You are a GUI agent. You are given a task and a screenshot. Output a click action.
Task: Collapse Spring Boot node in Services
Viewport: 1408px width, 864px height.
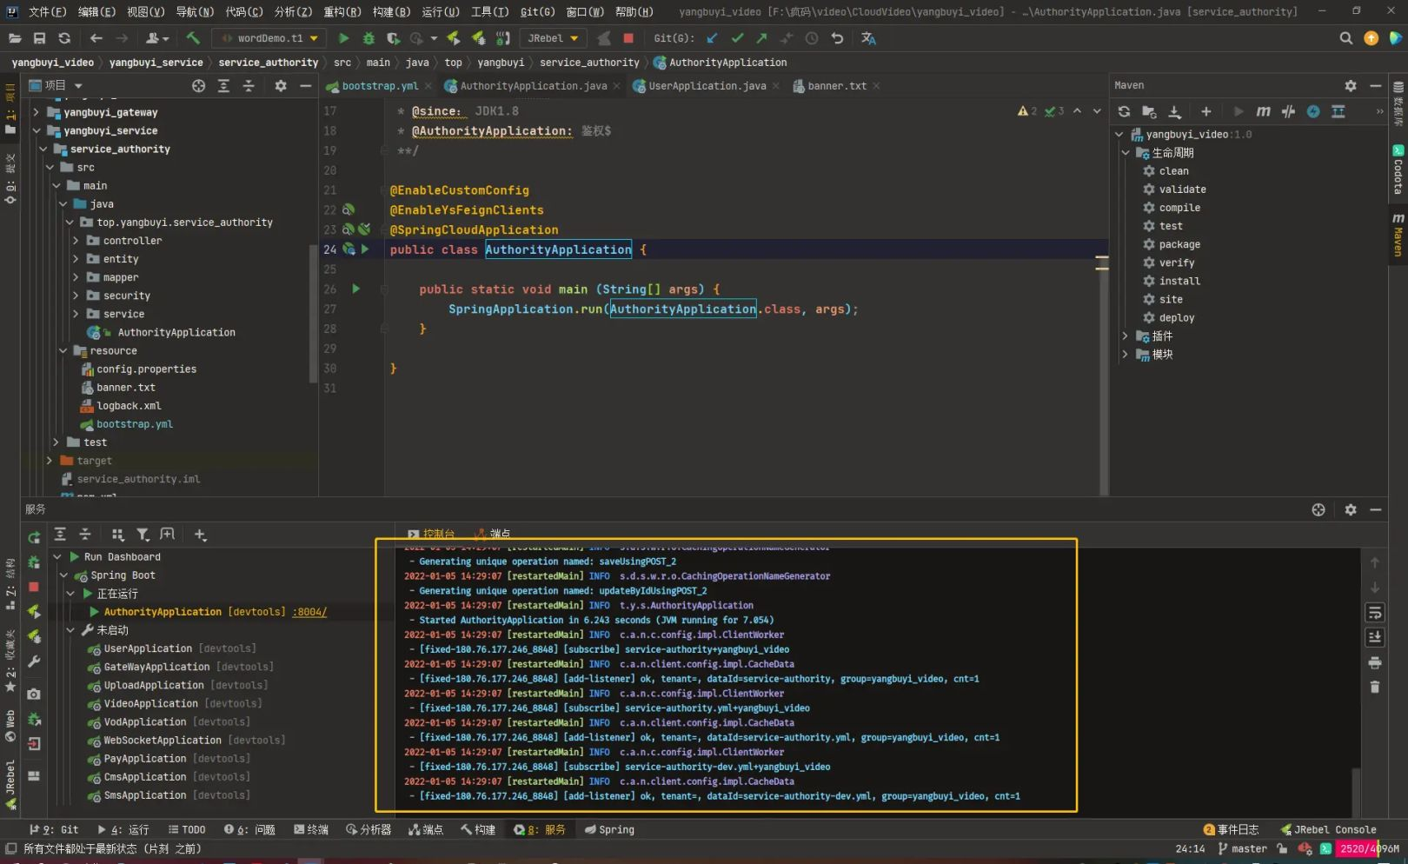63,575
